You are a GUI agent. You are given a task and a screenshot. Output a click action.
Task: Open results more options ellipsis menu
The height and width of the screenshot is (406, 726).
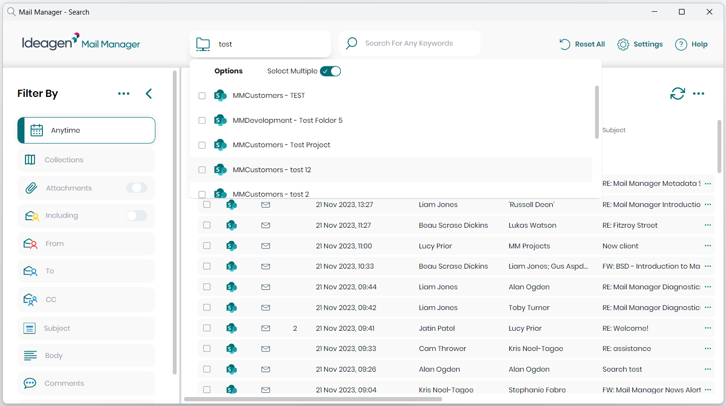[x=699, y=94]
